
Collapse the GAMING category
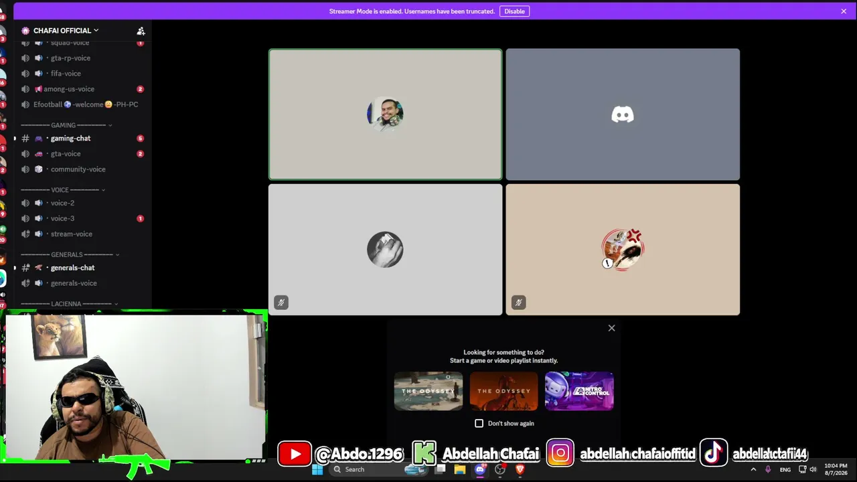66,125
